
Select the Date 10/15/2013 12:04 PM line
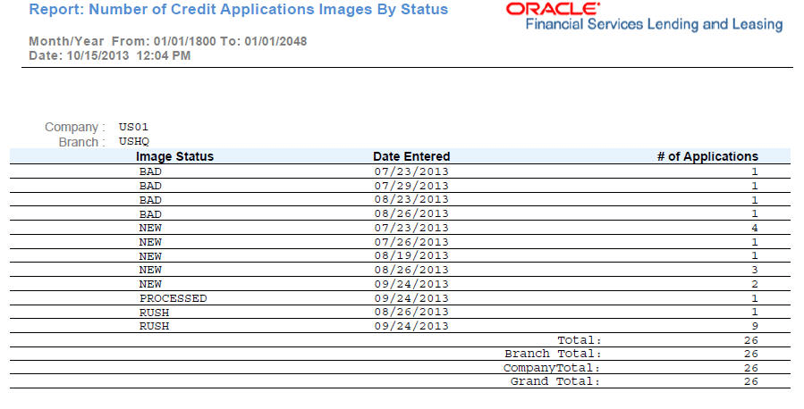click(110, 55)
